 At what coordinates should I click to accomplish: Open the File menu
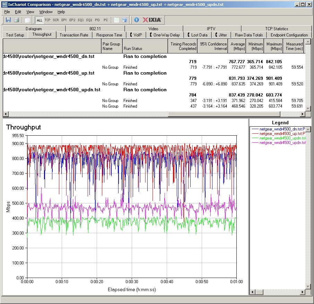tap(7, 12)
